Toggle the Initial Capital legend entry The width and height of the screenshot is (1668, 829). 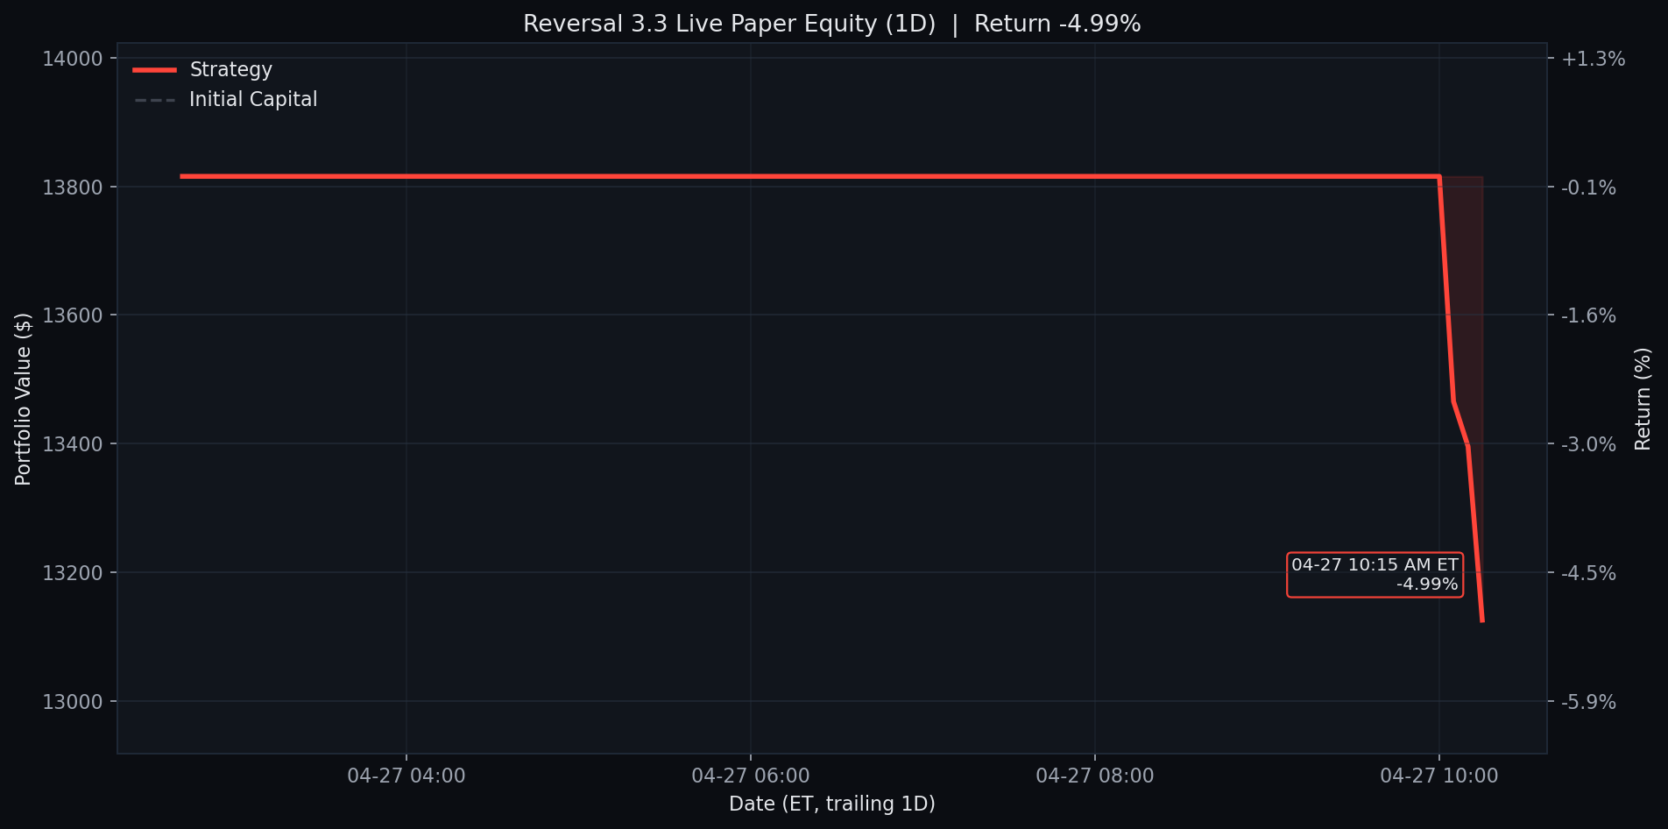252,99
